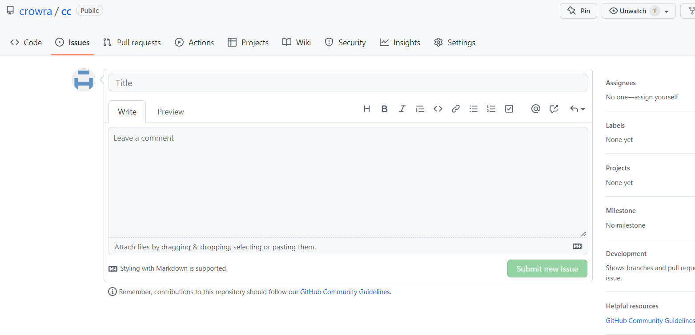The height and width of the screenshot is (335, 695).
Task: Open the Wiki tab
Action: pyautogui.click(x=297, y=43)
